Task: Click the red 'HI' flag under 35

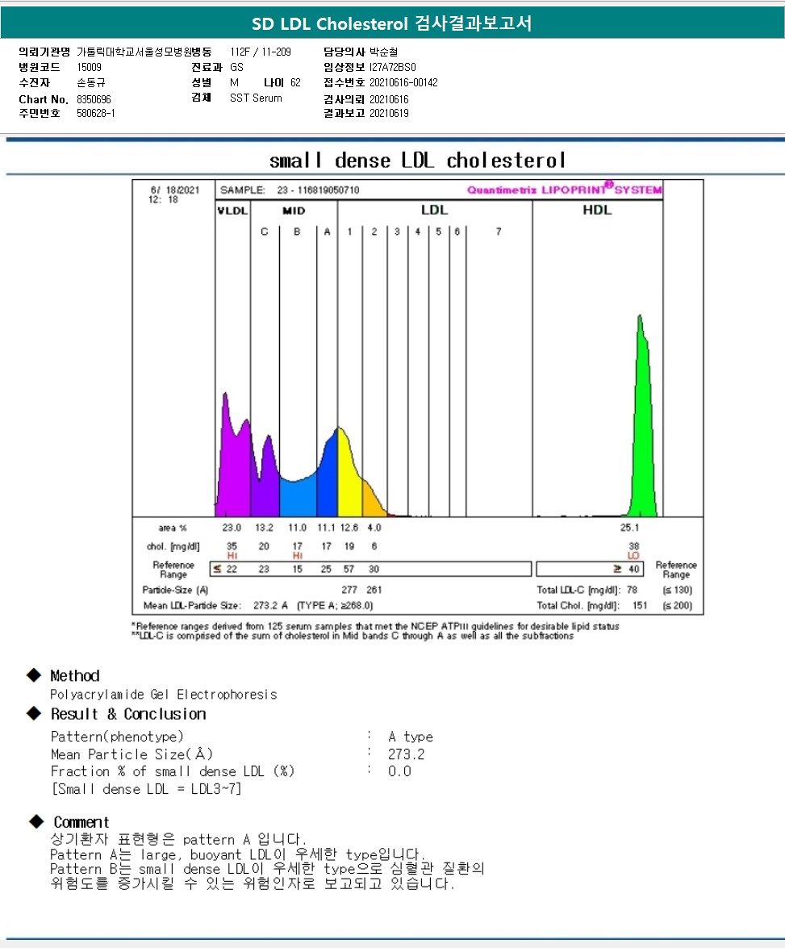Action: pos(232,556)
